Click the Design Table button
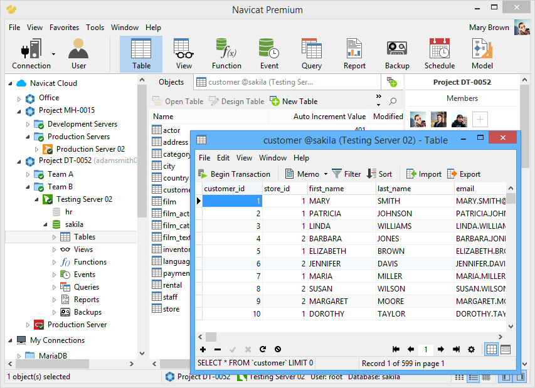Viewport: 535px width, 388px height. pos(236,102)
